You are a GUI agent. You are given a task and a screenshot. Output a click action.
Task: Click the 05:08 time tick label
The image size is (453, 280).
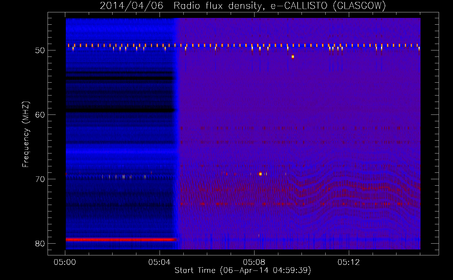point(254,262)
